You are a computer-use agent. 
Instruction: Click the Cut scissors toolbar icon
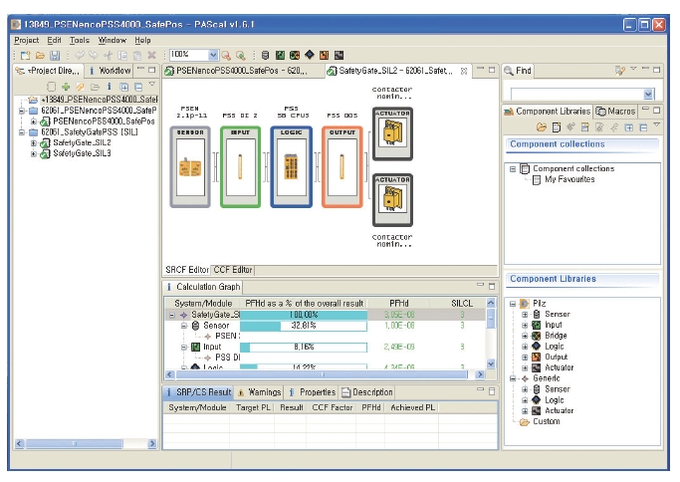point(109,55)
